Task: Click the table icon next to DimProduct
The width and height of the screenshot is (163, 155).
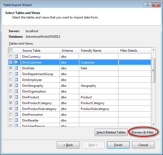Action: click(16, 97)
